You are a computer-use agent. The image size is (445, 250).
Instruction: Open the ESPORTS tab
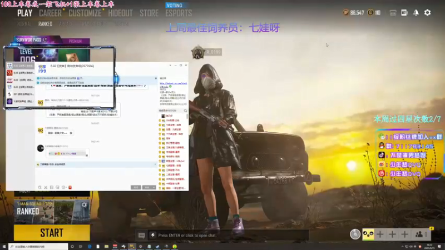point(179,13)
